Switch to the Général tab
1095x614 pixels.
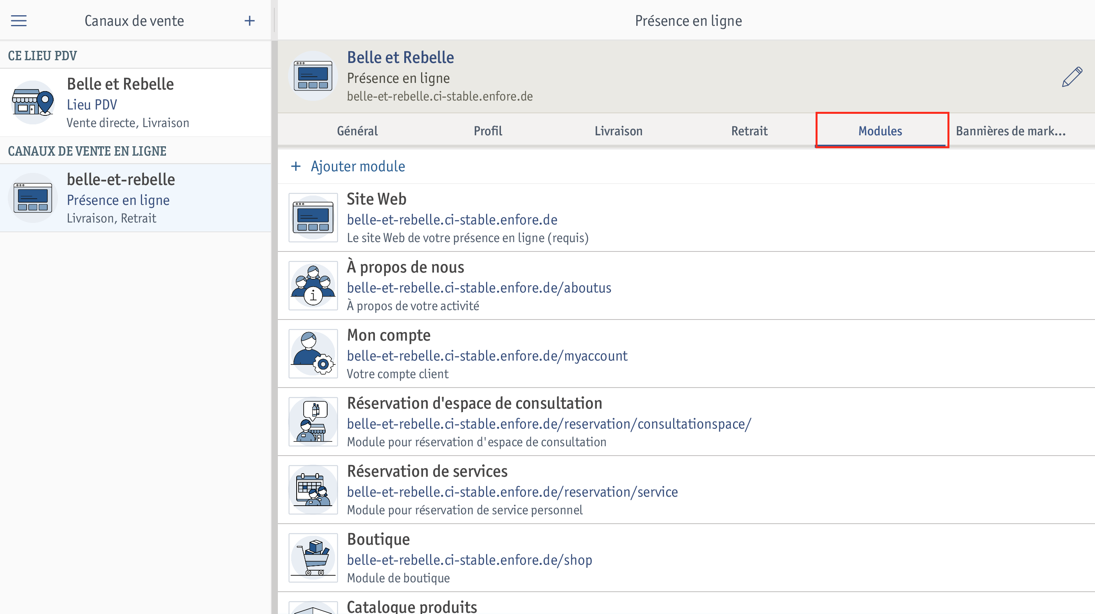[x=357, y=131]
